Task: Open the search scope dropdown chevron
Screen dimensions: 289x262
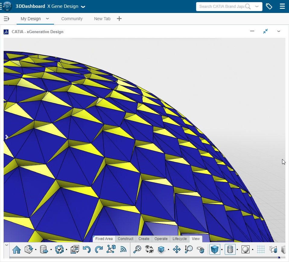Action: [x=257, y=6]
